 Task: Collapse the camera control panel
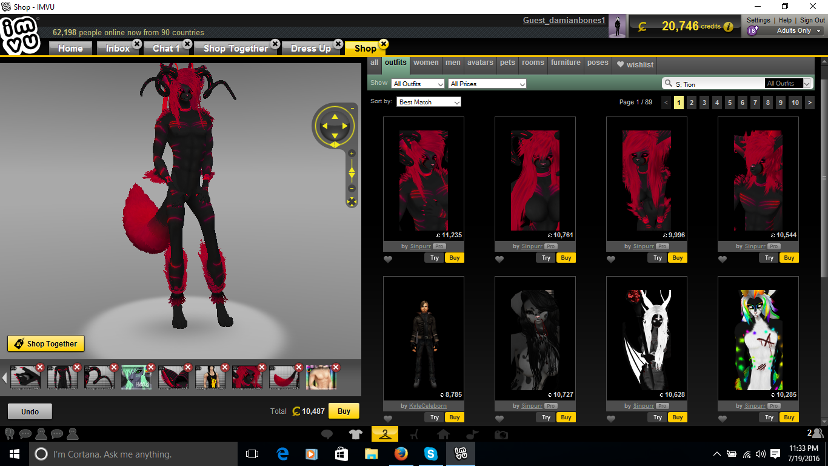[352, 108]
